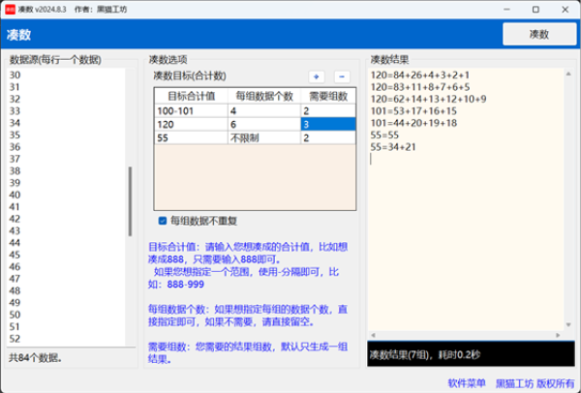581x393 pixels.
Task: Click the result 101=44+20+19+18 line
Action: [413, 123]
